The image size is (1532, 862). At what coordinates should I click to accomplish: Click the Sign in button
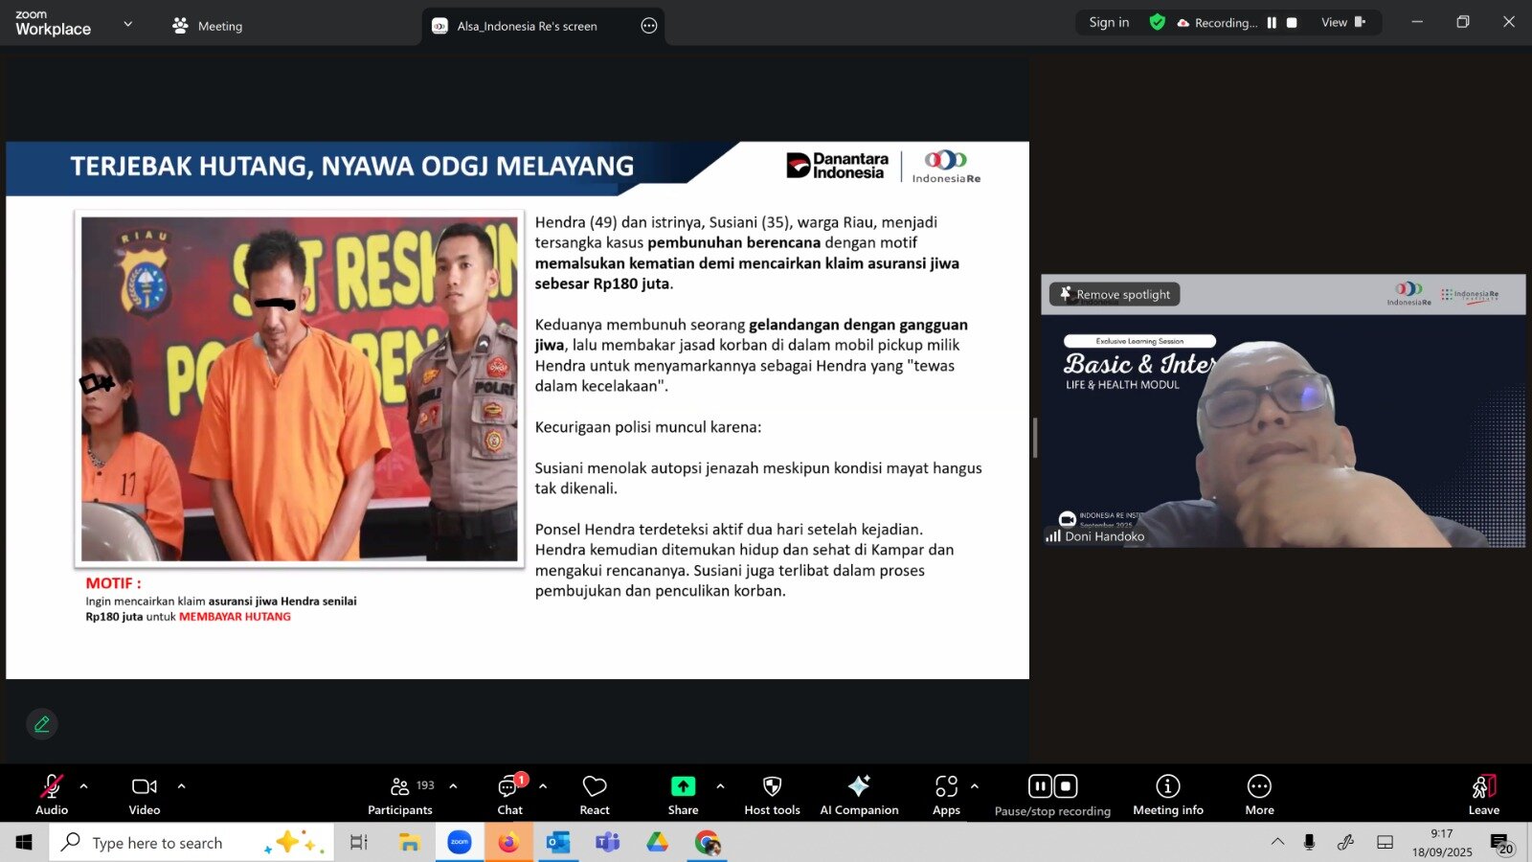tap(1109, 23)
